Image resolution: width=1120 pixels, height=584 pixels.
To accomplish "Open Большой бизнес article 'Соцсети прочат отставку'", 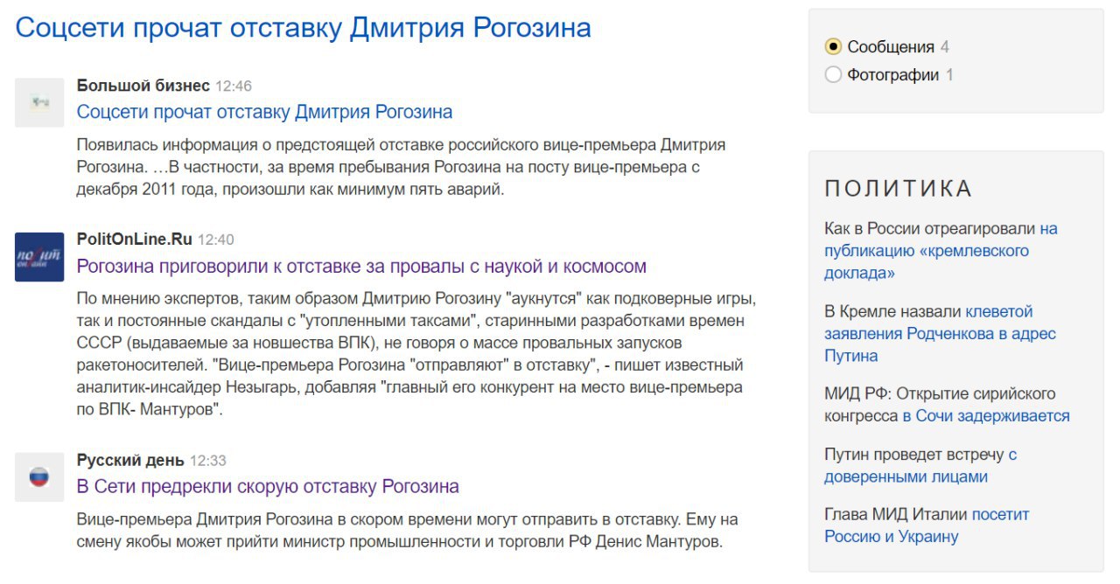I will point(264,112).
